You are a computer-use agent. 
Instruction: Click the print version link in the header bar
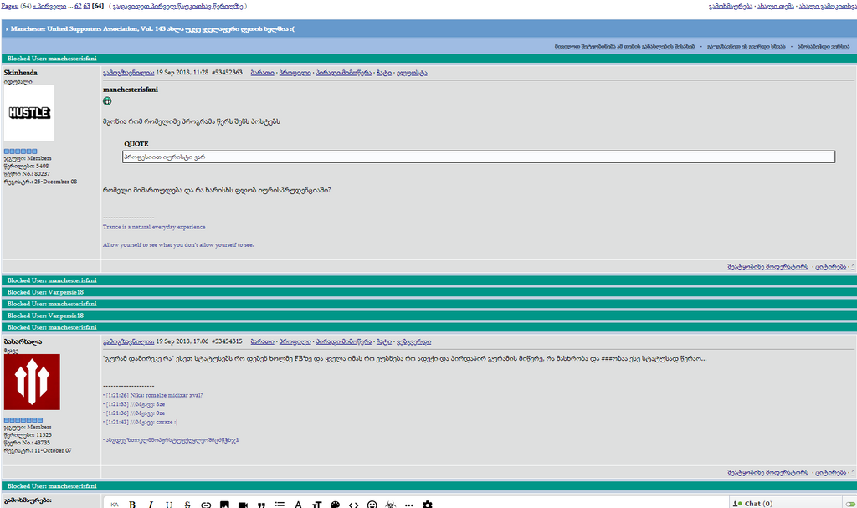tap(824, 47)
